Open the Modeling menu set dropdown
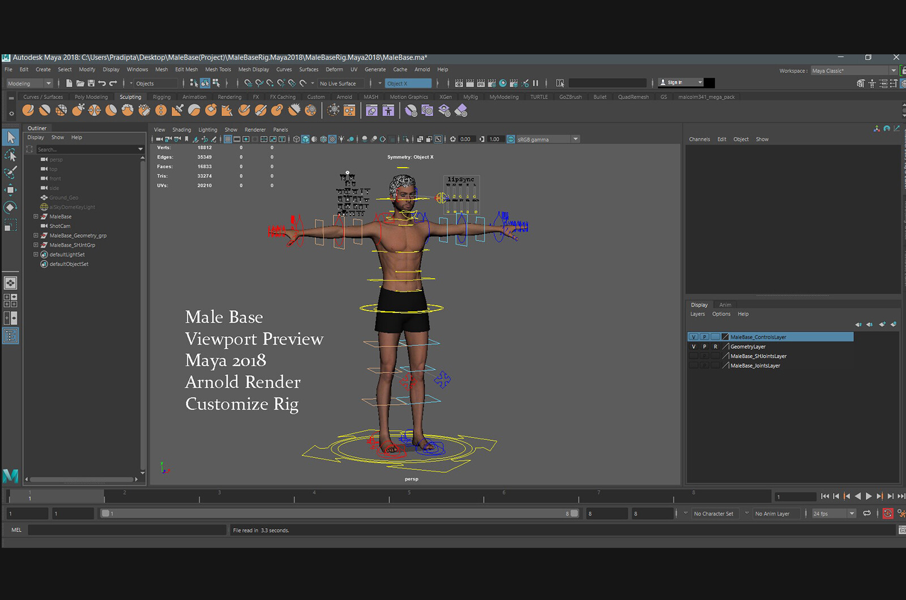The height and width of the screenshot is (600, 906). [x=28, y=83]
